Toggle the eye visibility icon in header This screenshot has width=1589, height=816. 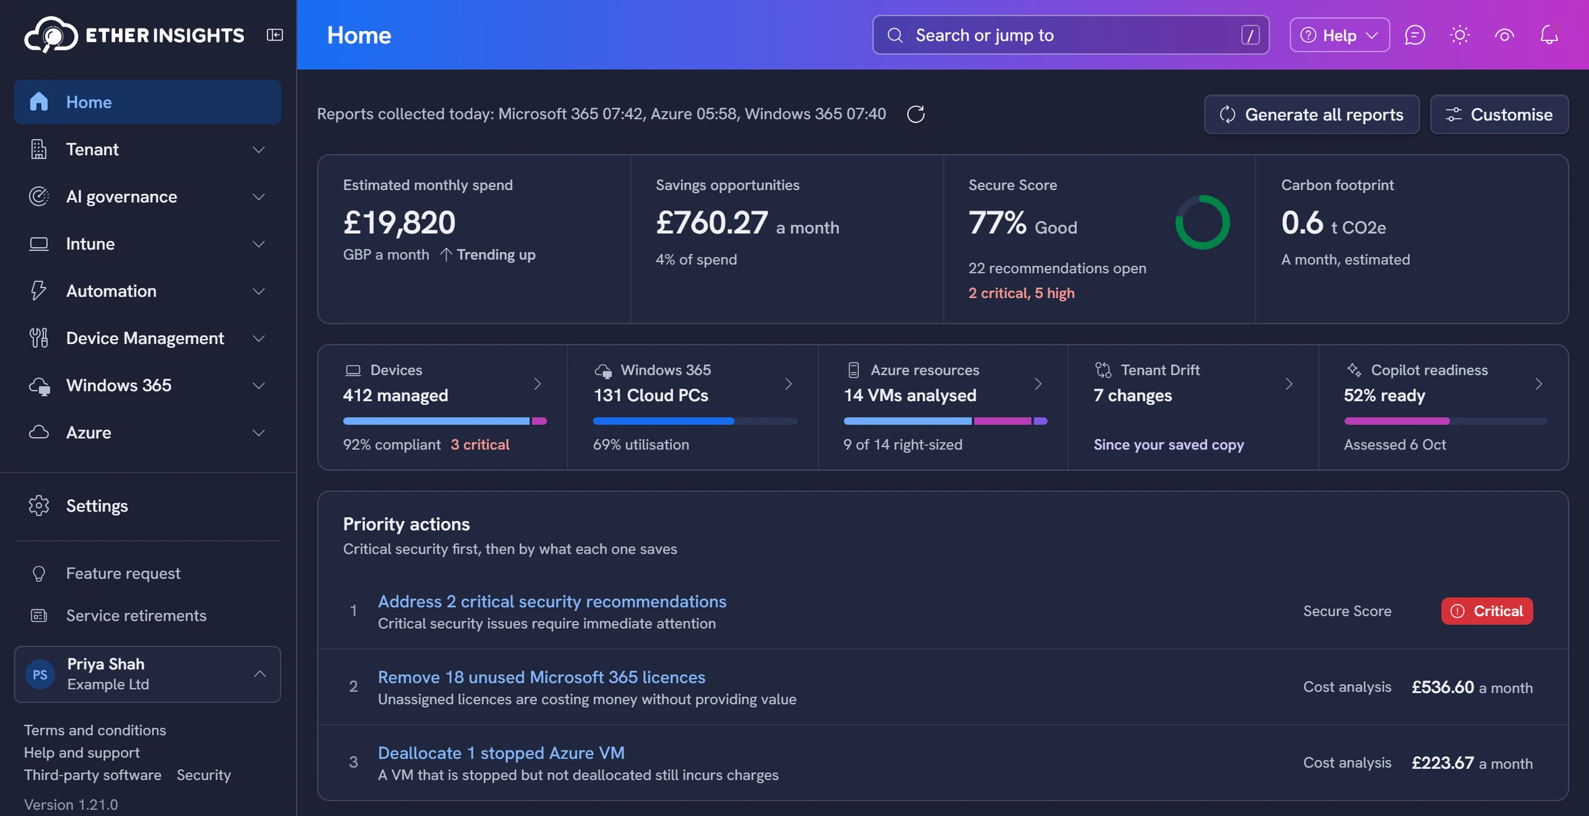click(1505, 34)
